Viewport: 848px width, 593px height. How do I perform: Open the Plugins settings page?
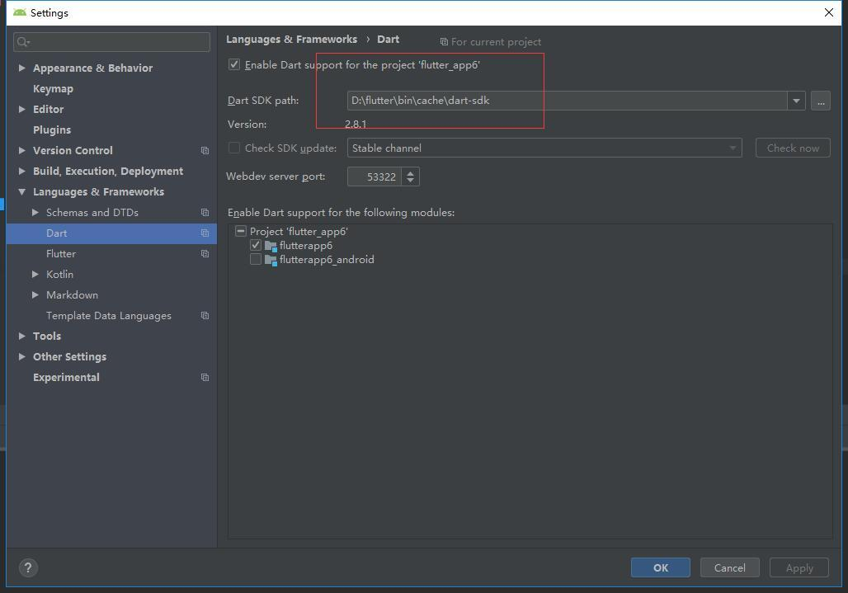click(52, 129)
